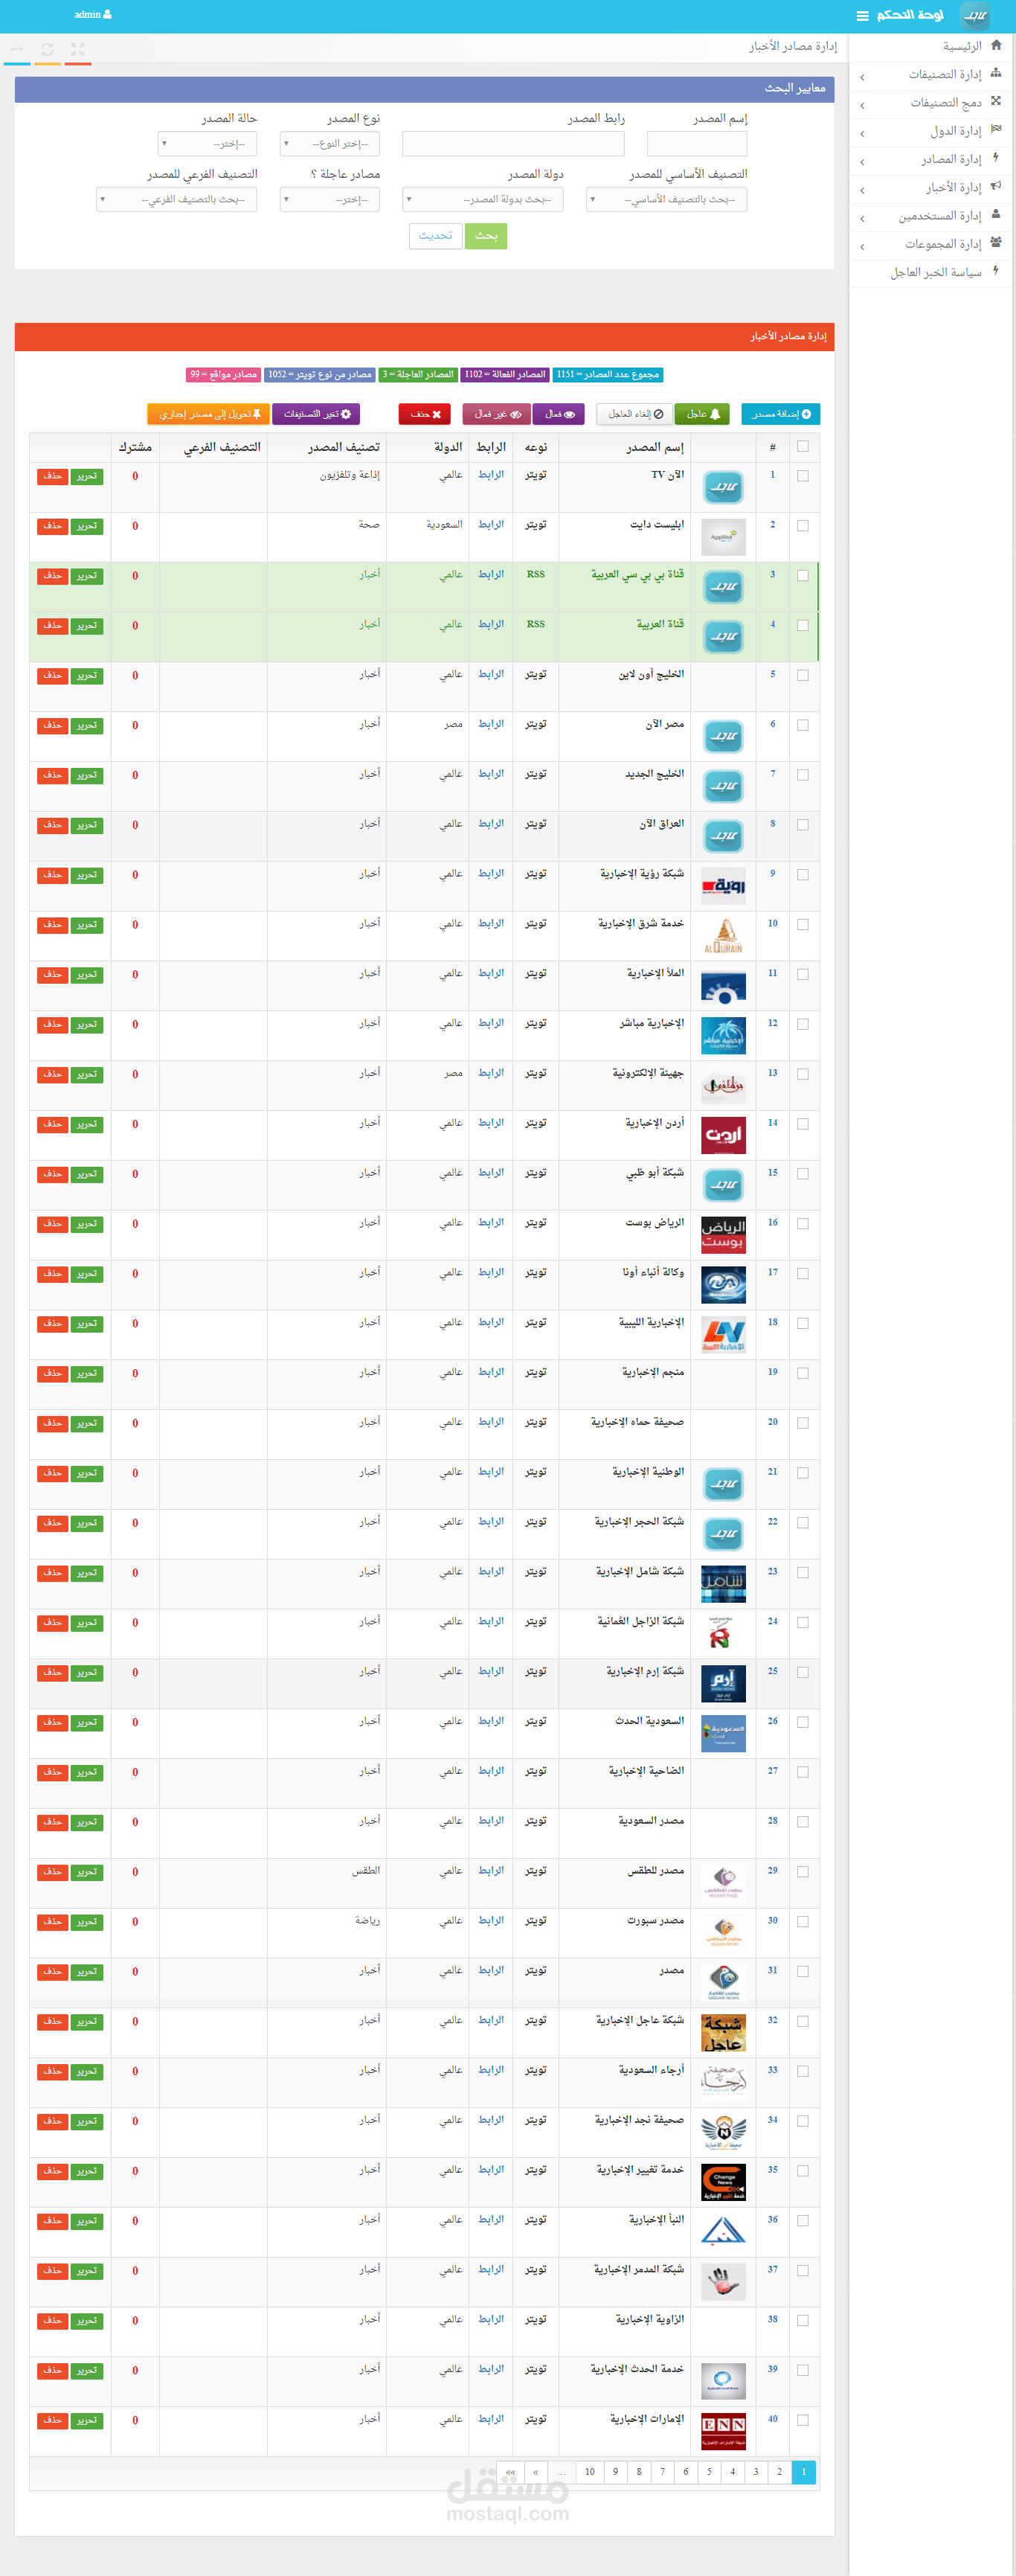Click the site logo in the header
This screenshot has height=2576, width=1016.
pos(975,15)
